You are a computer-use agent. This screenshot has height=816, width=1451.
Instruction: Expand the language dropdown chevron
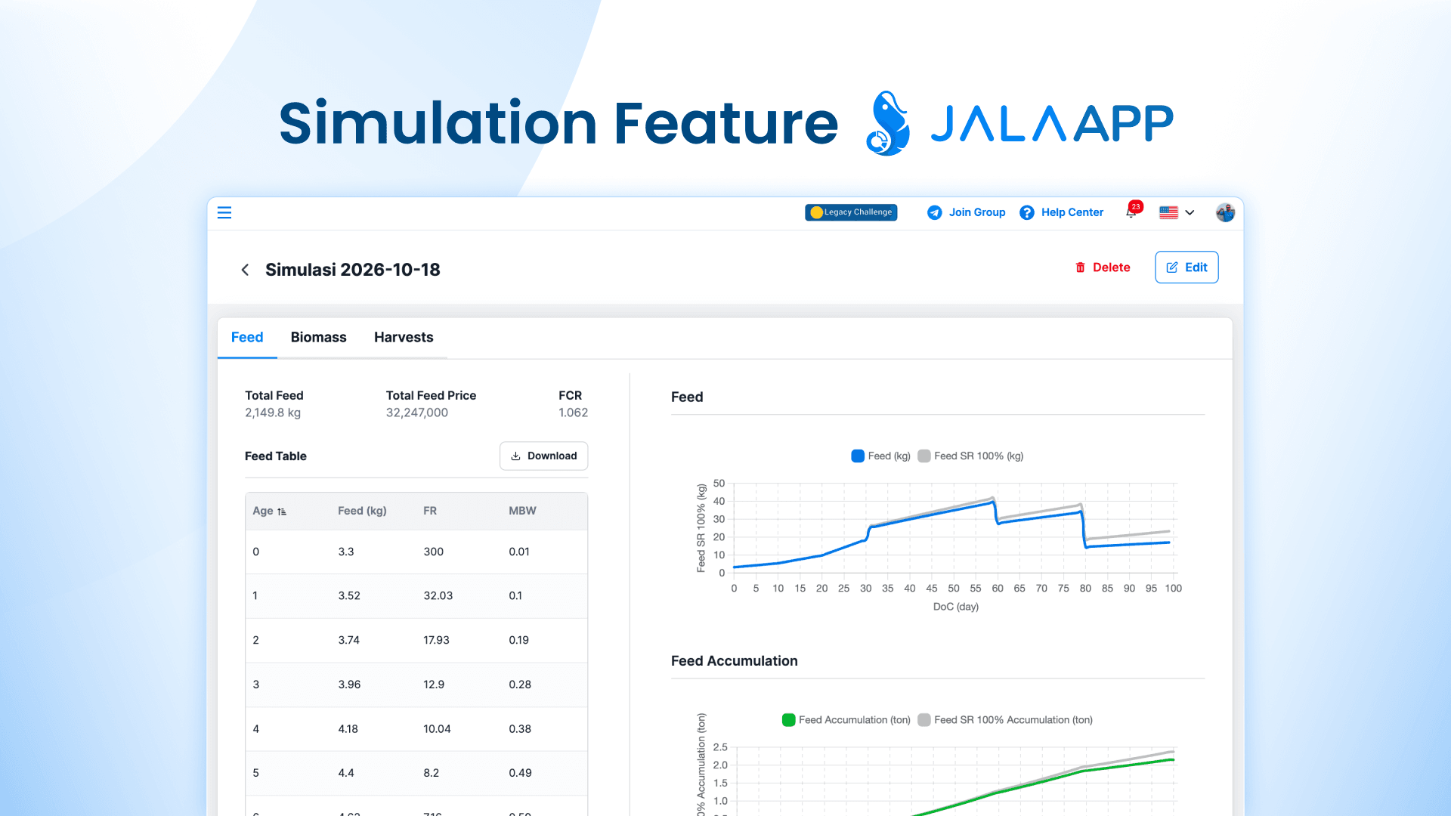(1190, 212)
